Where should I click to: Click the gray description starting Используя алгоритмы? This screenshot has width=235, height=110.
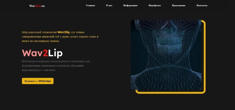(x=56, y=65)
